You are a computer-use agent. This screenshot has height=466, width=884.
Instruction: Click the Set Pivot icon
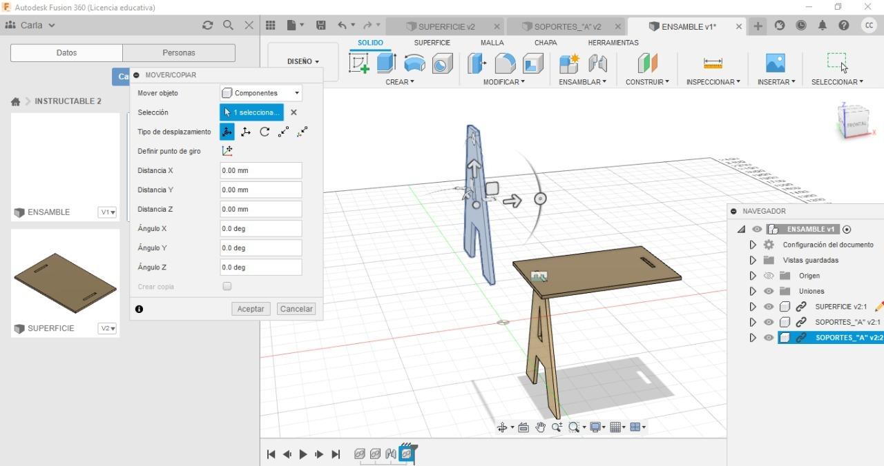(227, 151)
